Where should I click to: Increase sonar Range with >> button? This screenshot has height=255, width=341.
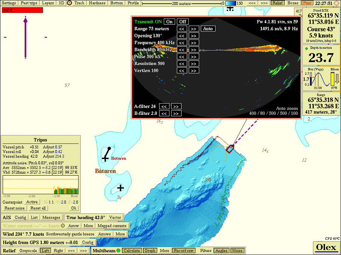(194, 29)
